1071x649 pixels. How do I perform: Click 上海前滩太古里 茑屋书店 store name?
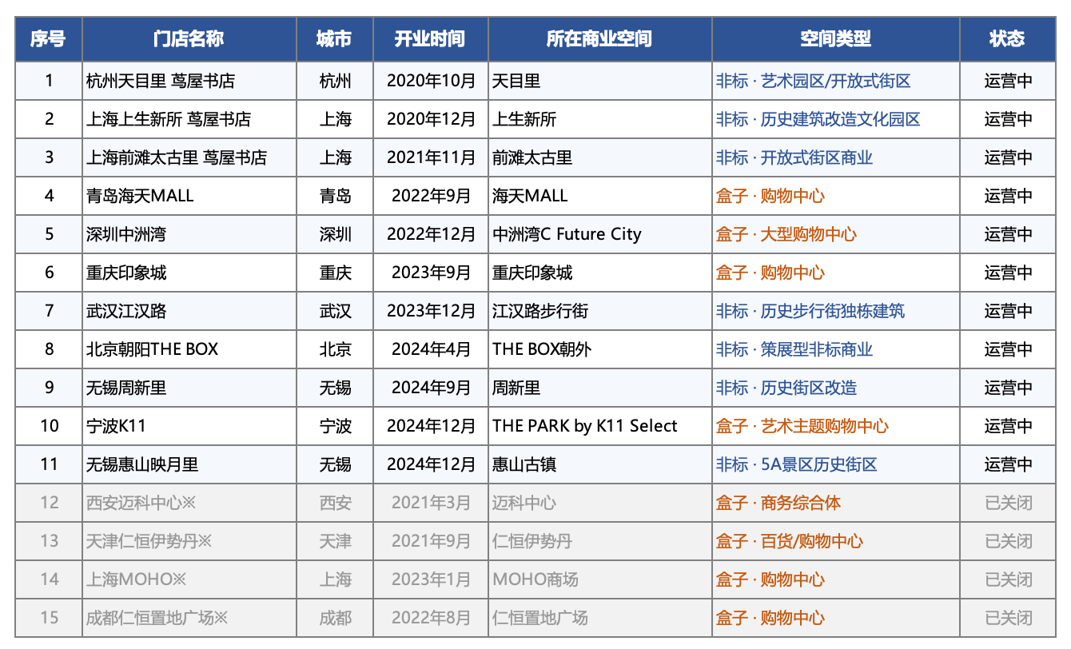177,157
